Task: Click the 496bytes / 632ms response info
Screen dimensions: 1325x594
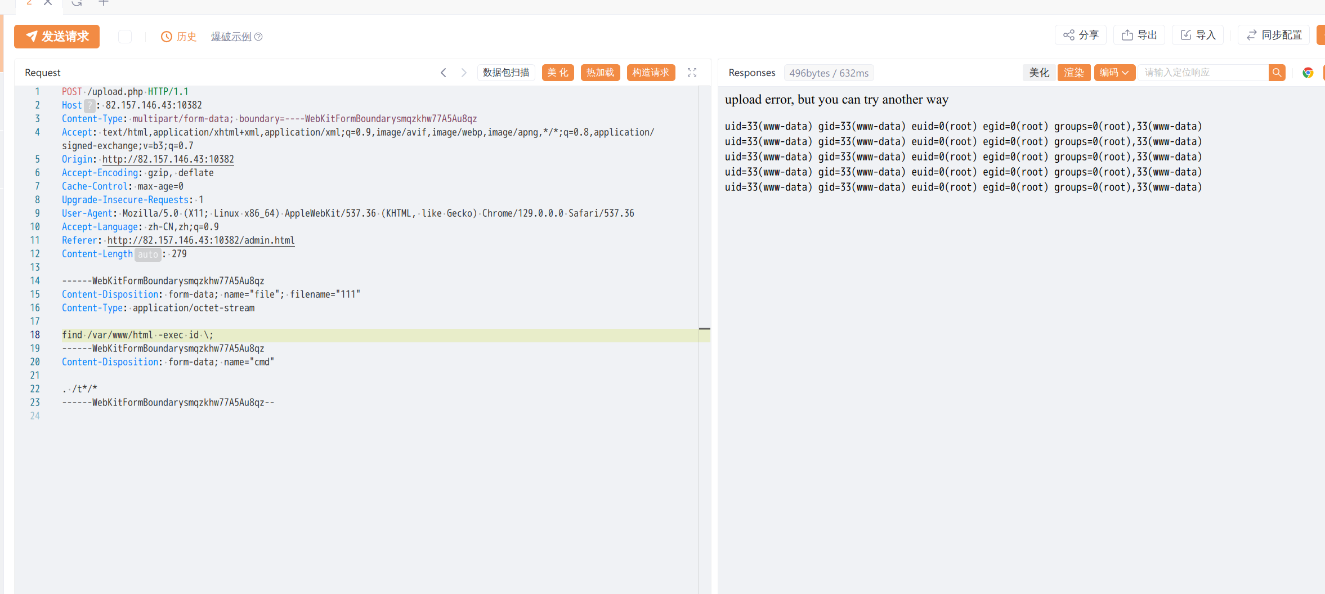Action: pos(829,73)
